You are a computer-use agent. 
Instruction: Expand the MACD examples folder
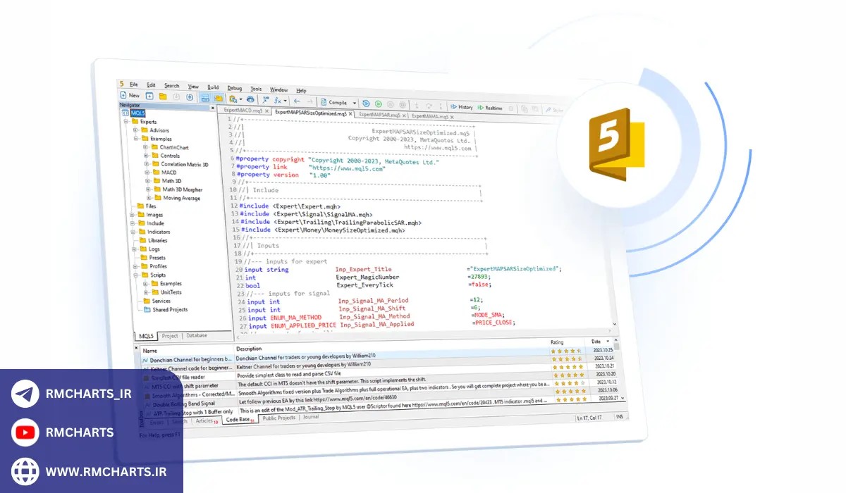pyautogui.click(x=146, y=172)
